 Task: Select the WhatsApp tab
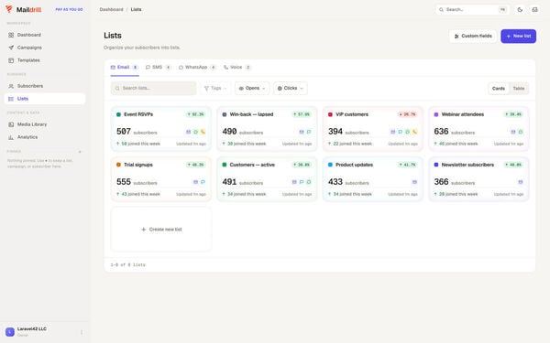tap(197, 67)
